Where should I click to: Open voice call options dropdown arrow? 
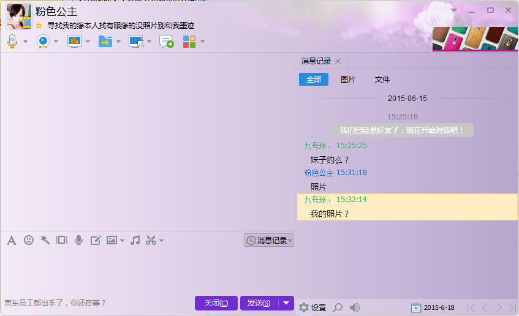point(26,42)
